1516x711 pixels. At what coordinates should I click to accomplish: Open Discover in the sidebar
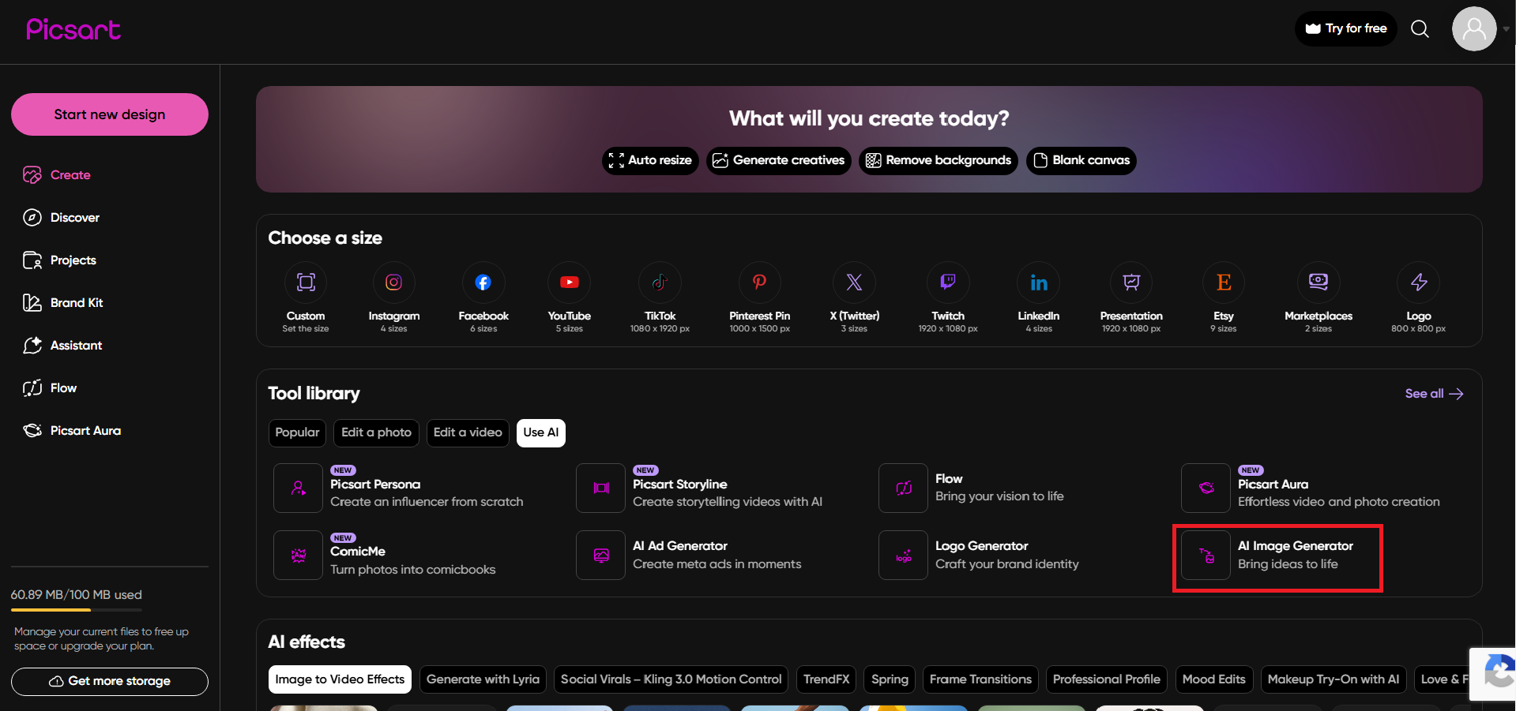coord(62,218)
